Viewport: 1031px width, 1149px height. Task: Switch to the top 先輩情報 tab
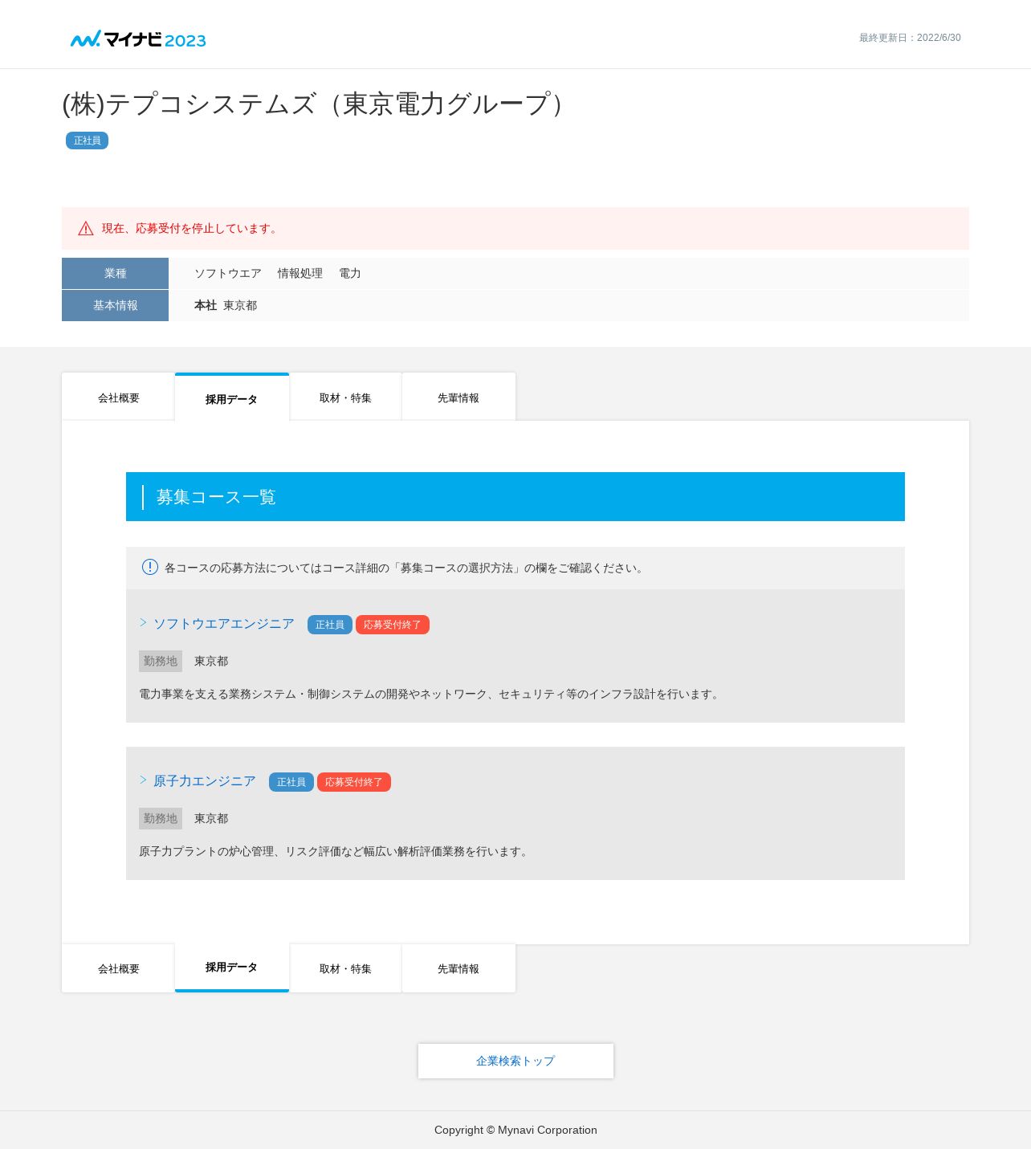point(458,397)
